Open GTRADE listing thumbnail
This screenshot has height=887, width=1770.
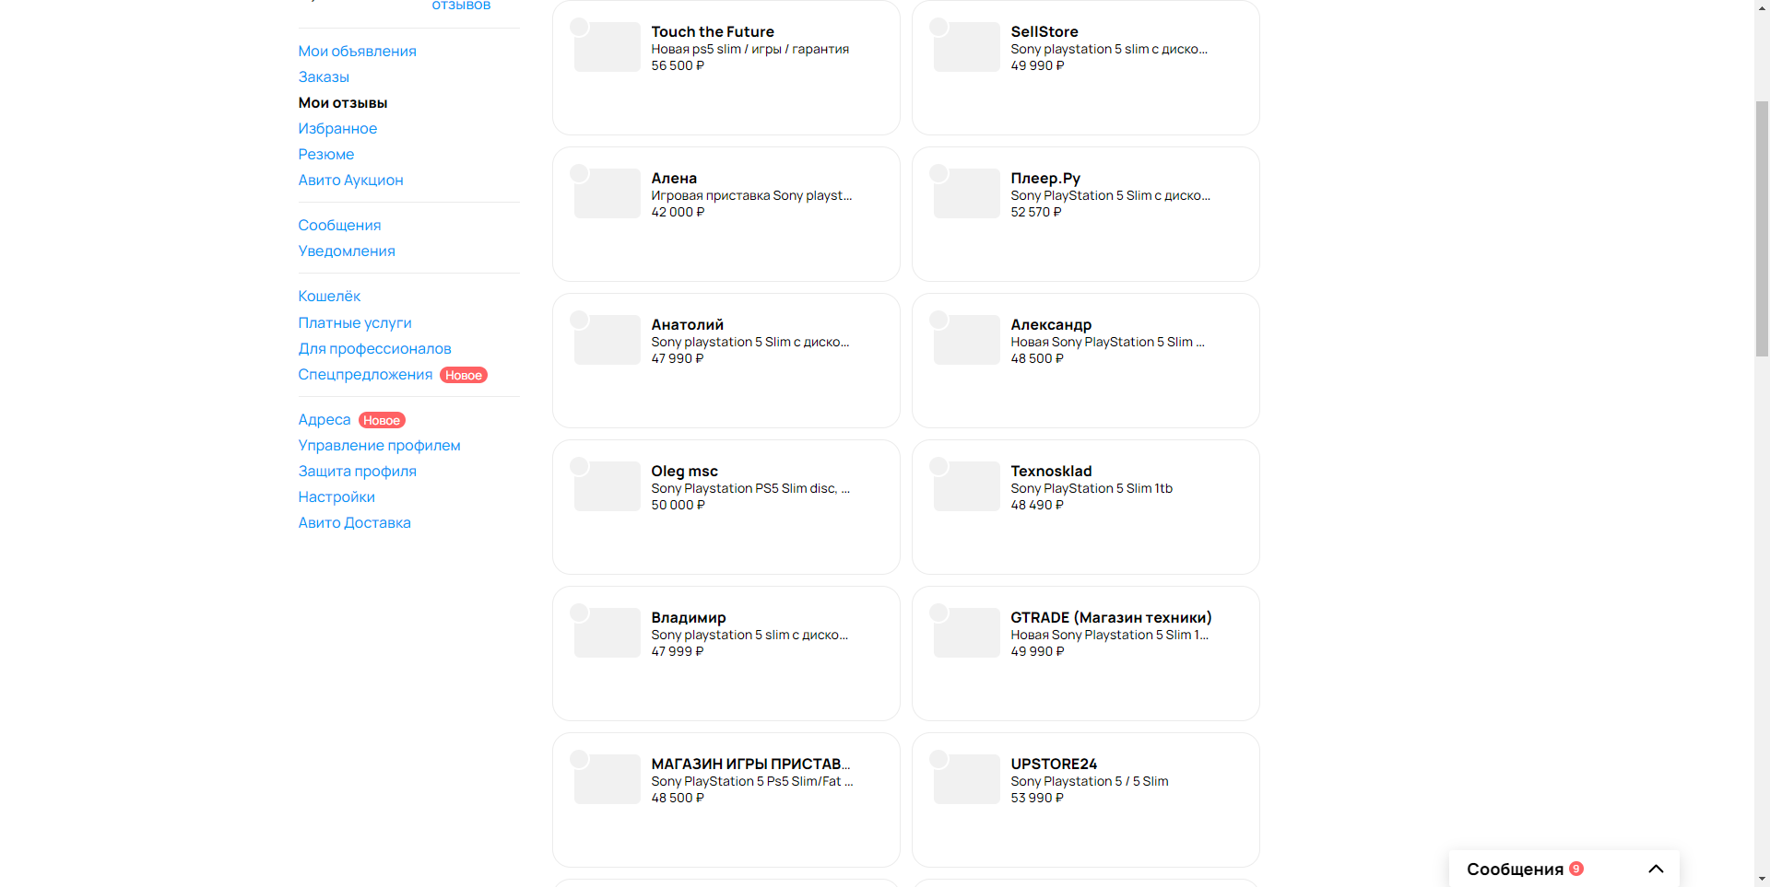click(967, 633)
